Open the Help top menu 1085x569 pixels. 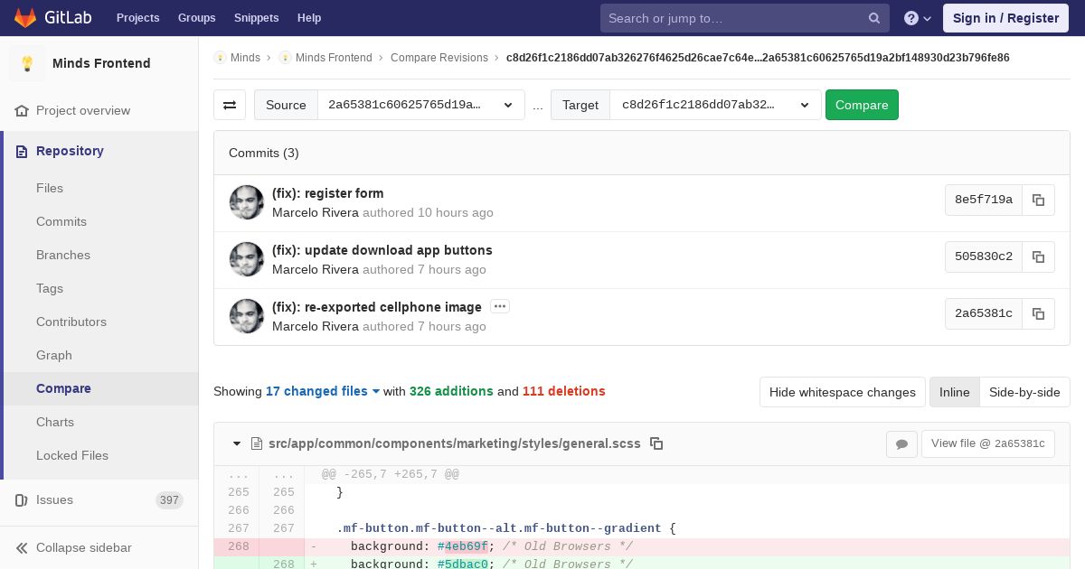(309, 18)
